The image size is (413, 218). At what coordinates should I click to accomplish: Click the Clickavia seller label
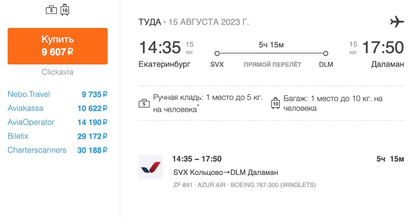point(57,72)
